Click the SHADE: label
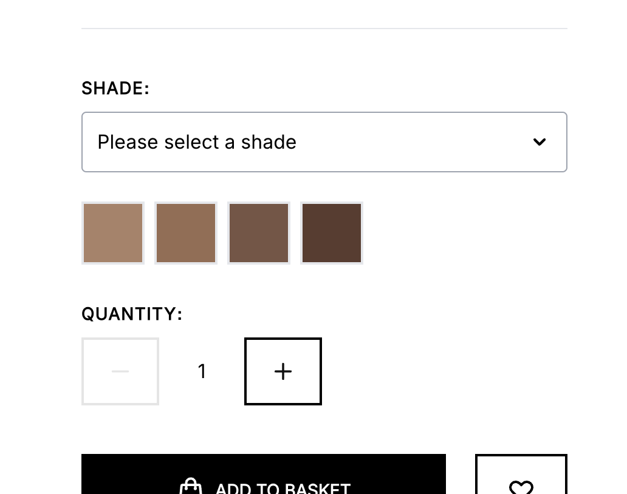This screenshot has height=494, width=627. point(115,88)
